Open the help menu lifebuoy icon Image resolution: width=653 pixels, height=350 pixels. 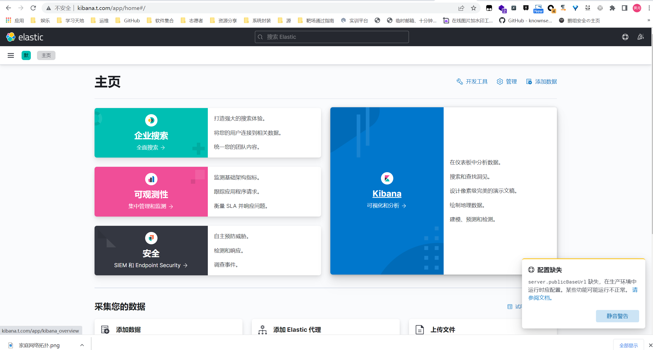[625, 37]
